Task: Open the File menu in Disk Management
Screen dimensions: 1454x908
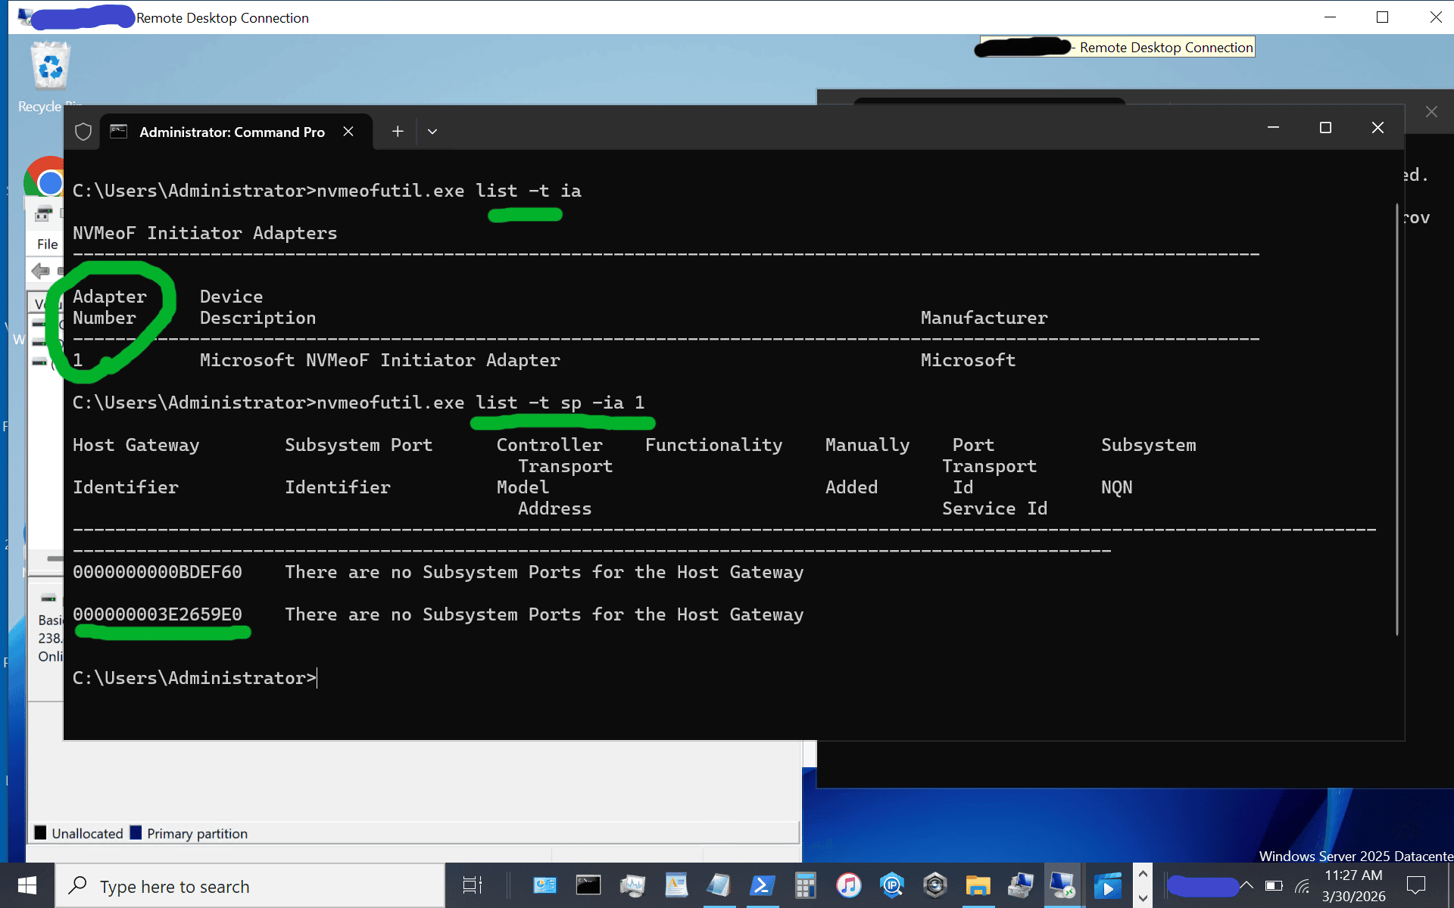Action: tap(47, 244)
